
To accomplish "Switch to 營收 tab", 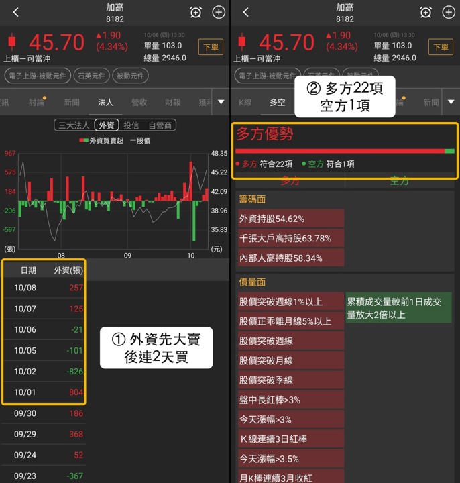I will pos(139,102).
